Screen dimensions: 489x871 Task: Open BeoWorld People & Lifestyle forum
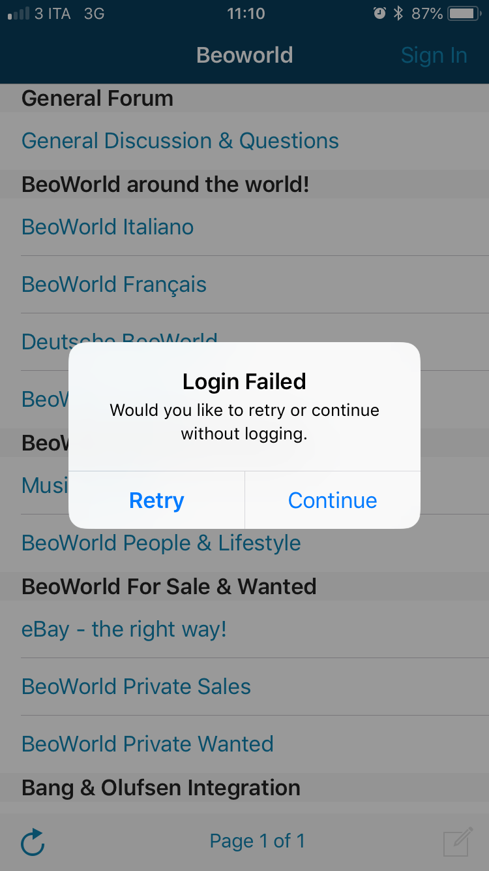[x=161, y=543]
